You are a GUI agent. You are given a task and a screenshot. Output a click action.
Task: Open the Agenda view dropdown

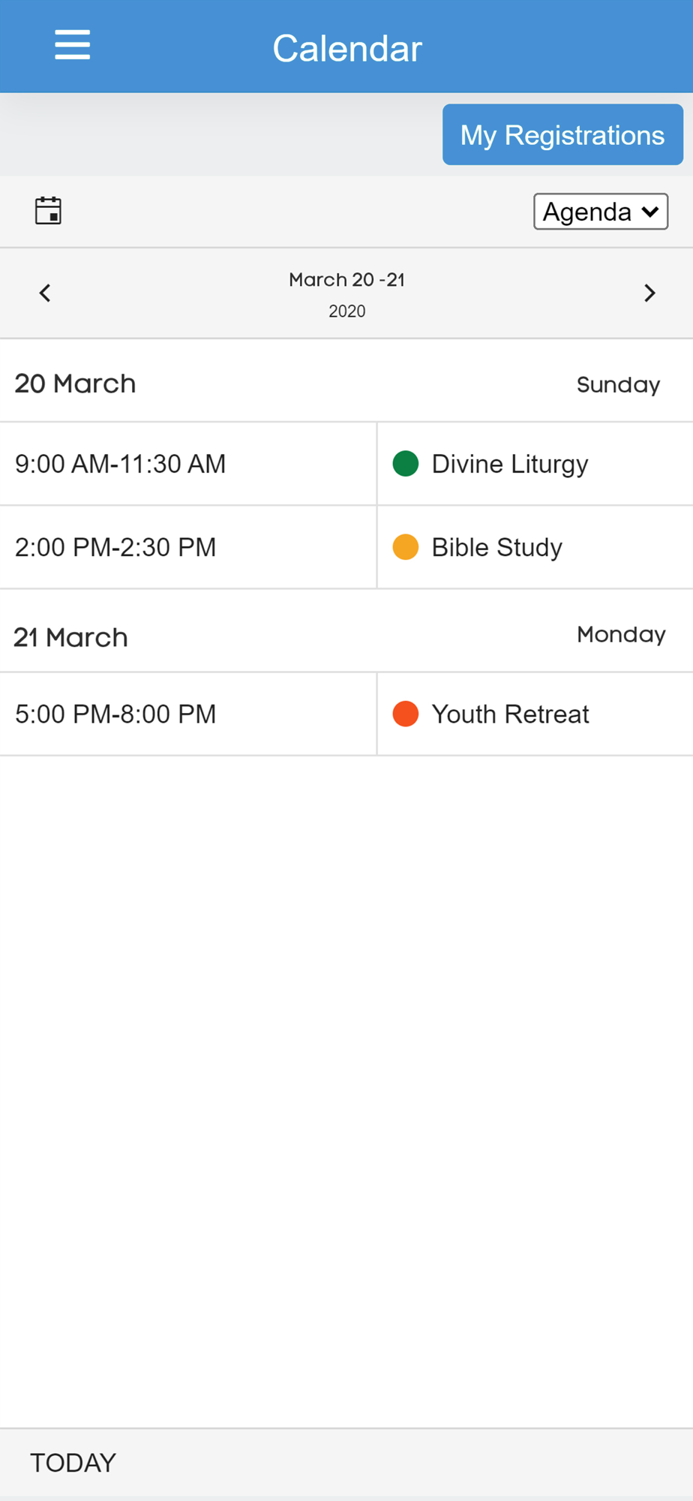(x=600, y=212)
